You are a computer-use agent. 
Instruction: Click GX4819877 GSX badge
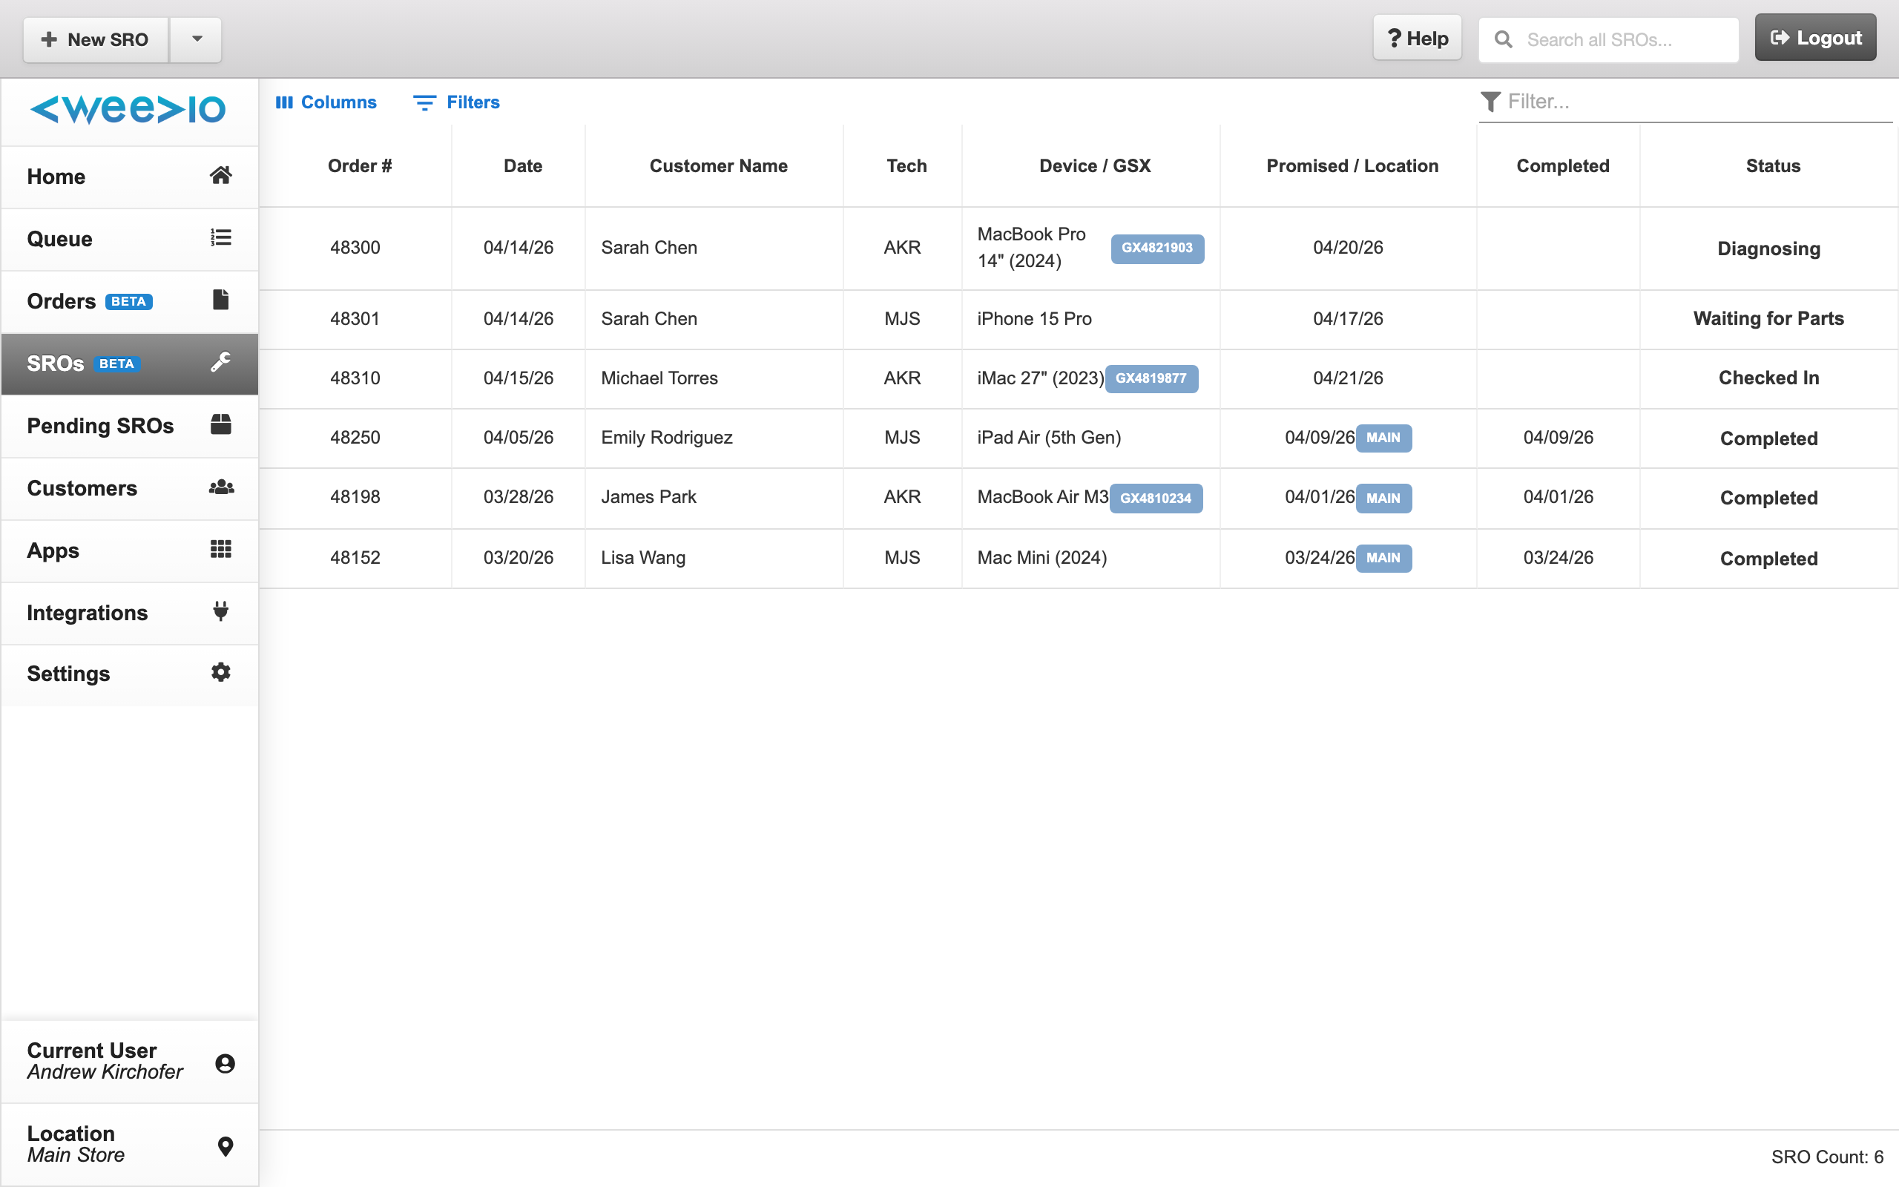[x=1151, y=378]
